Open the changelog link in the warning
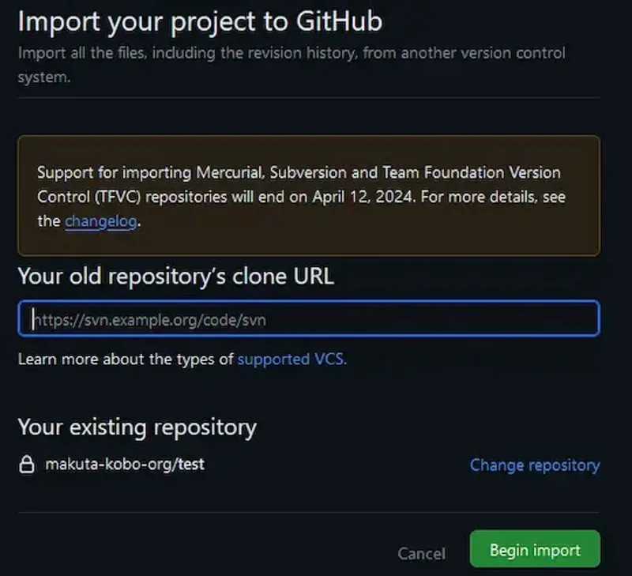The image size is (632, 576). tap(101, 221)
